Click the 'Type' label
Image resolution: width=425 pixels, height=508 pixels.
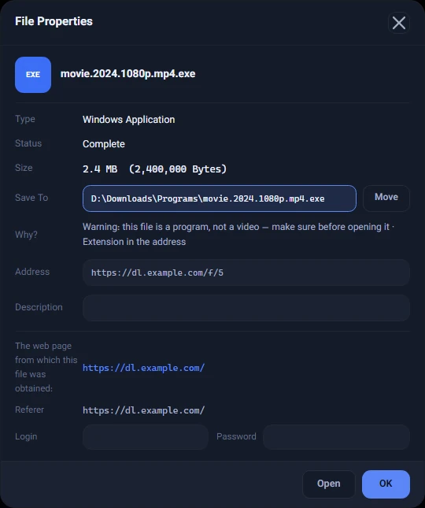click(x=25, y=119)
